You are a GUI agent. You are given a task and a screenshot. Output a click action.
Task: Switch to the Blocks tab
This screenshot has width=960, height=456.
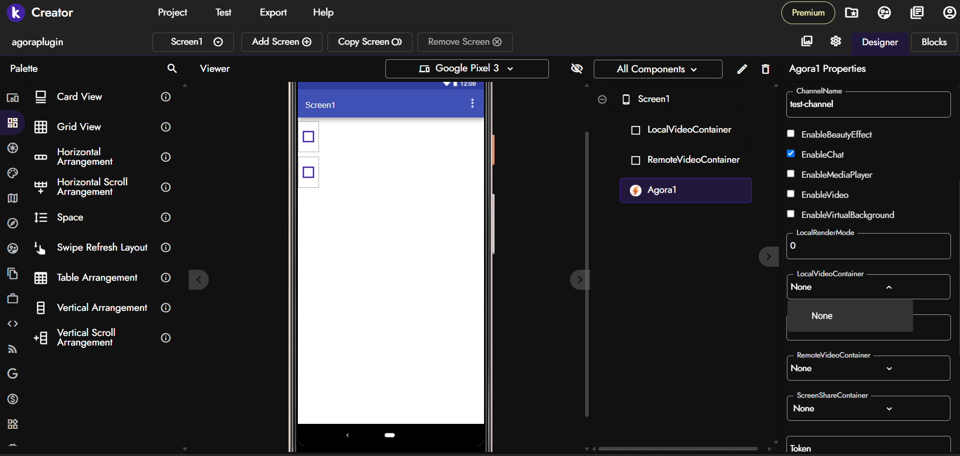[x=934, y=42]
